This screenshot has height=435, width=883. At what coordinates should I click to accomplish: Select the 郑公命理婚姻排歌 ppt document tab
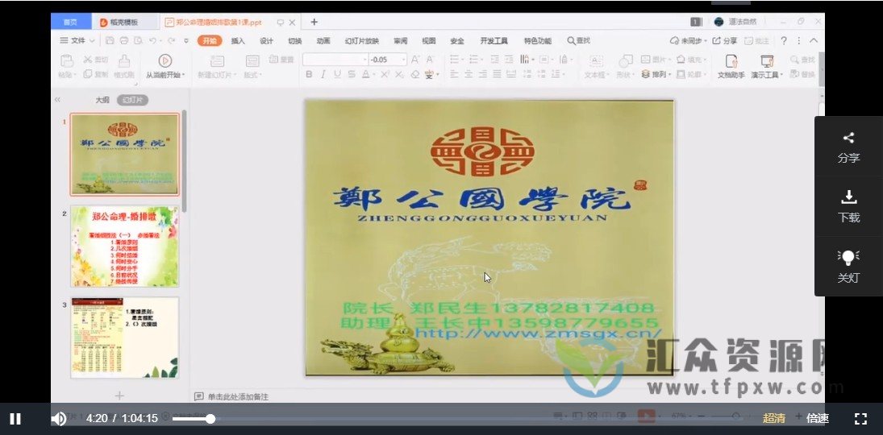click(x=220, y=22)
